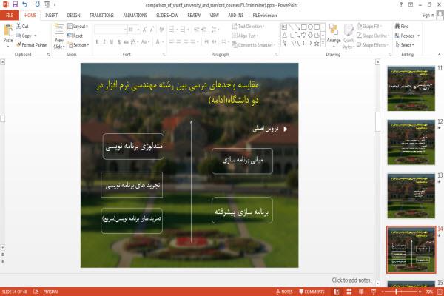Switch to the DESIGN tab
Screen dimensions: 444x296
(73, 16)
